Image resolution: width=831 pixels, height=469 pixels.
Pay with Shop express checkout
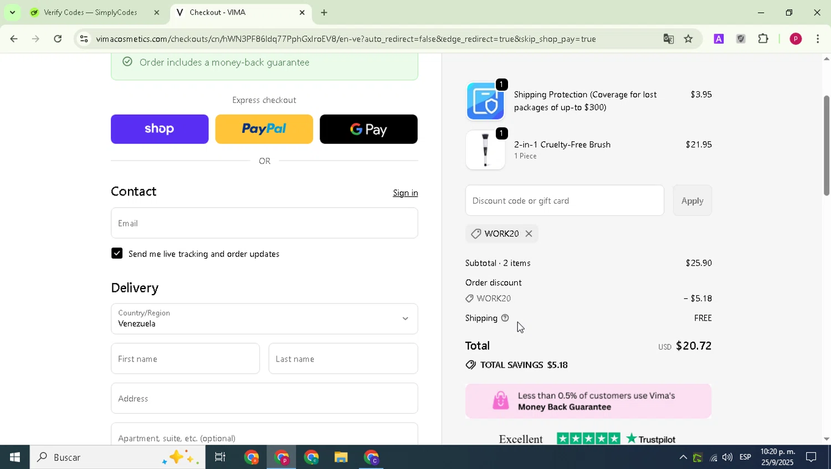pyautogui.click(x=160, y=129)
